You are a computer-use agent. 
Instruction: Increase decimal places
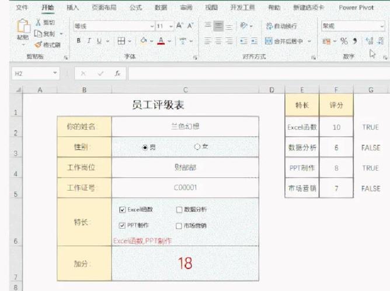[x=370, y=41]
